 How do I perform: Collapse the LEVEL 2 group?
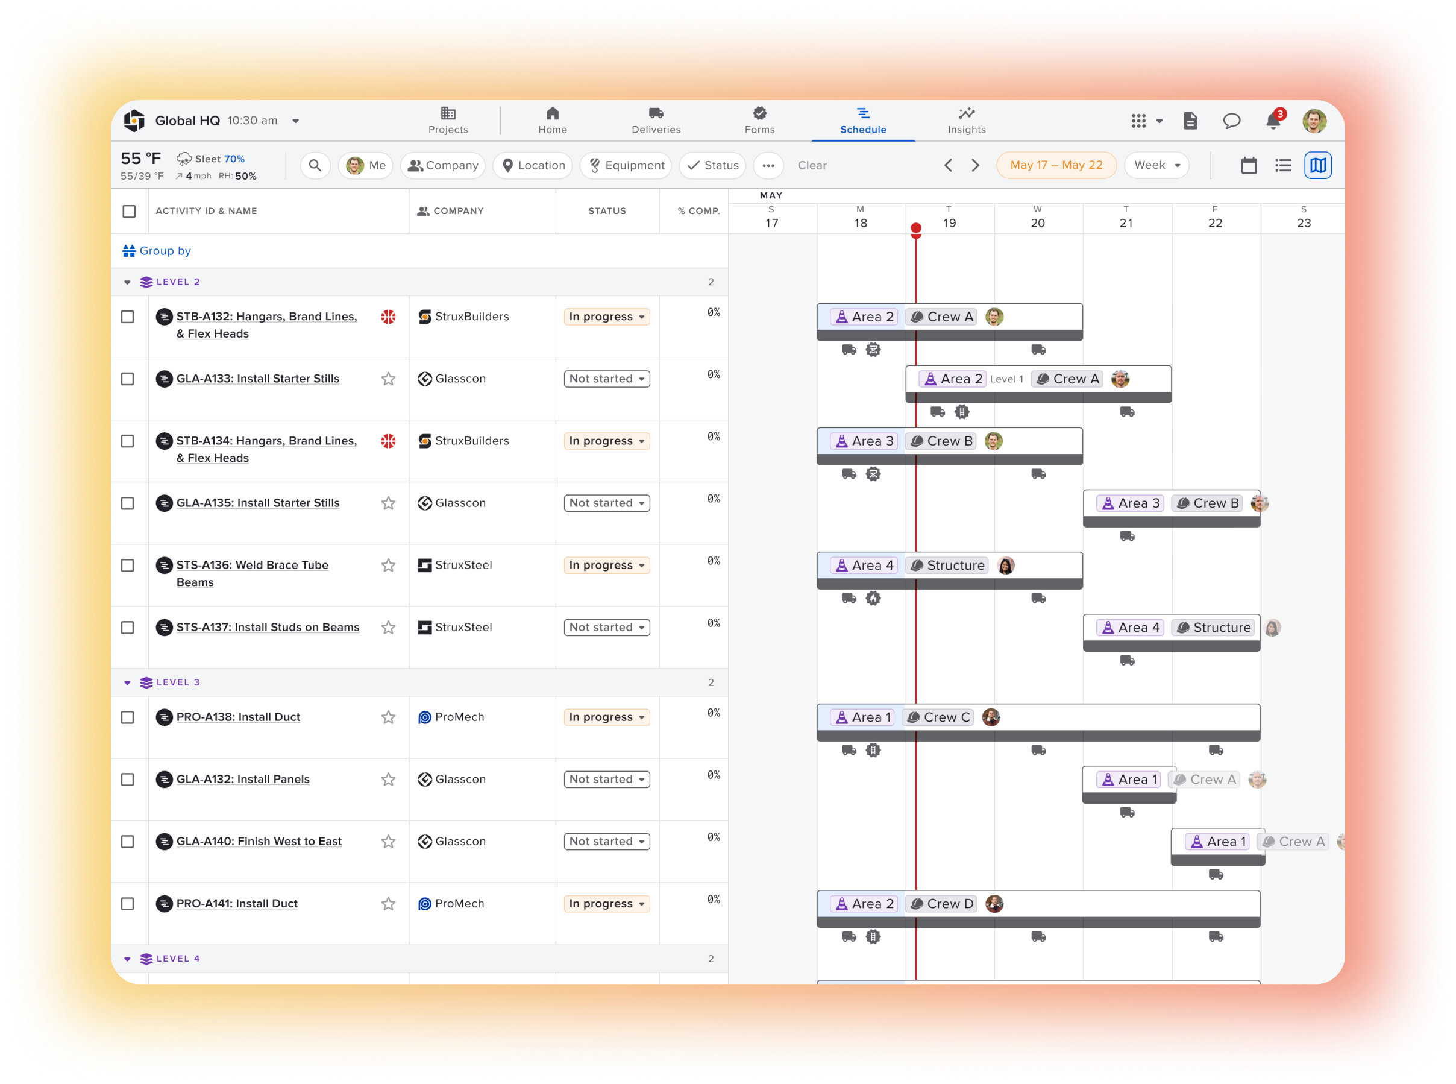tap(127, 282)
